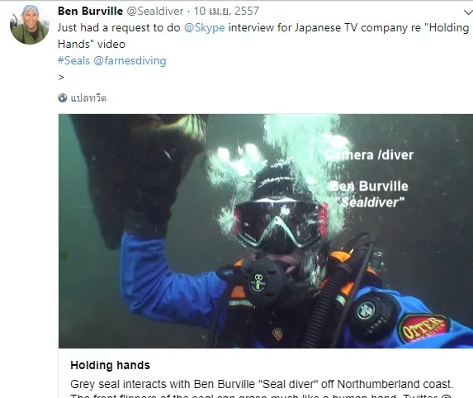Screen dimensions: 473x398
Task: Open the #Seals hashtag
Action: point(73,60)
